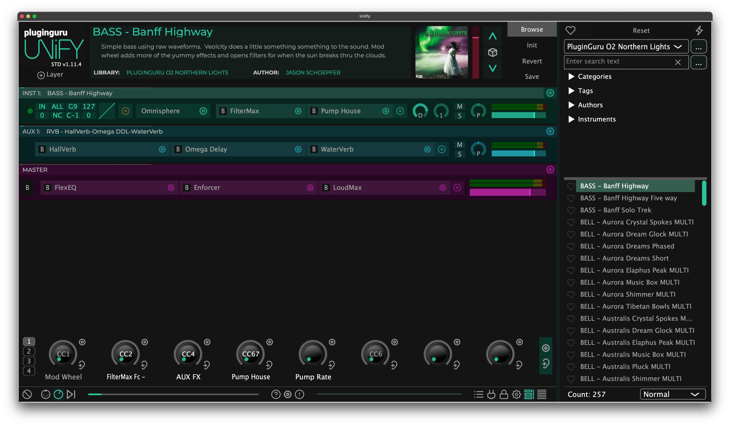This screenshot has height=426, width=730.
Task: Open help via the question mark icon
Action: [276, 394]
